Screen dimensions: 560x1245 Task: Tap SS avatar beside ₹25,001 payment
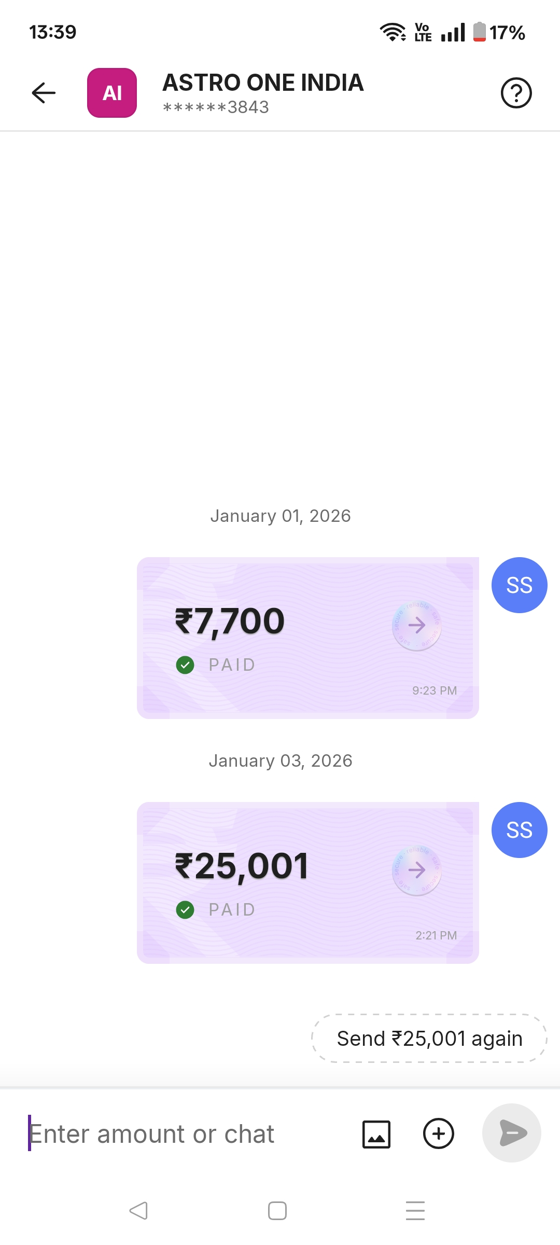point(519,830)
